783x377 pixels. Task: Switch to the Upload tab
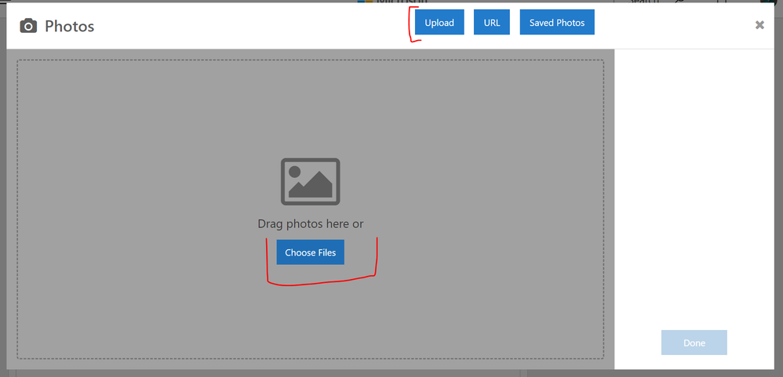pyautogui.click(x=439, y=23)
